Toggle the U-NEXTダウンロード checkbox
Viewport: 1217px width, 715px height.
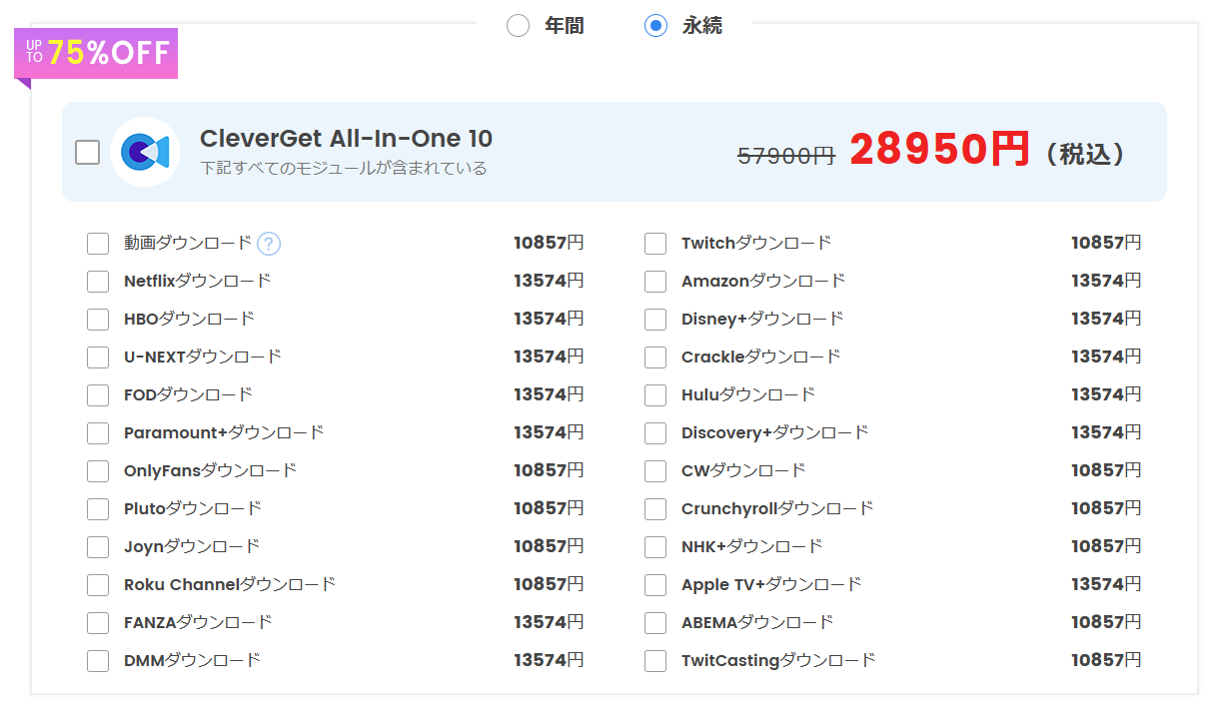click(x=98, y=357)
